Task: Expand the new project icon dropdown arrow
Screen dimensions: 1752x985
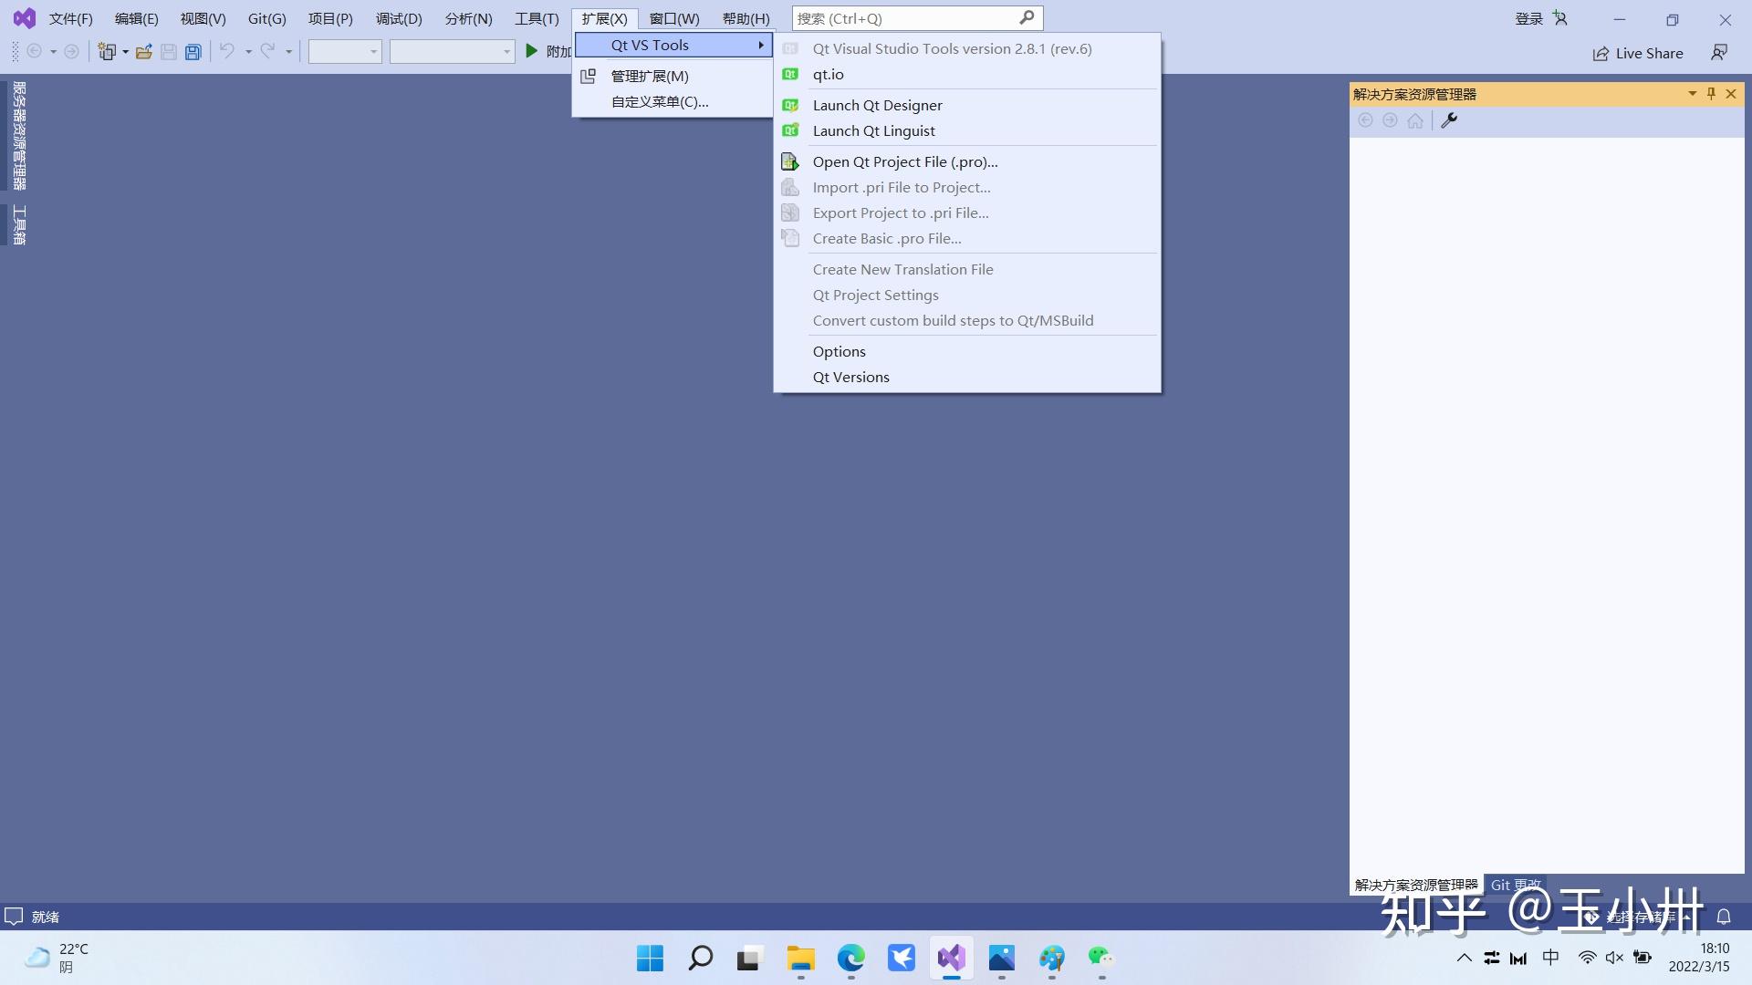Action: [125, 52]
